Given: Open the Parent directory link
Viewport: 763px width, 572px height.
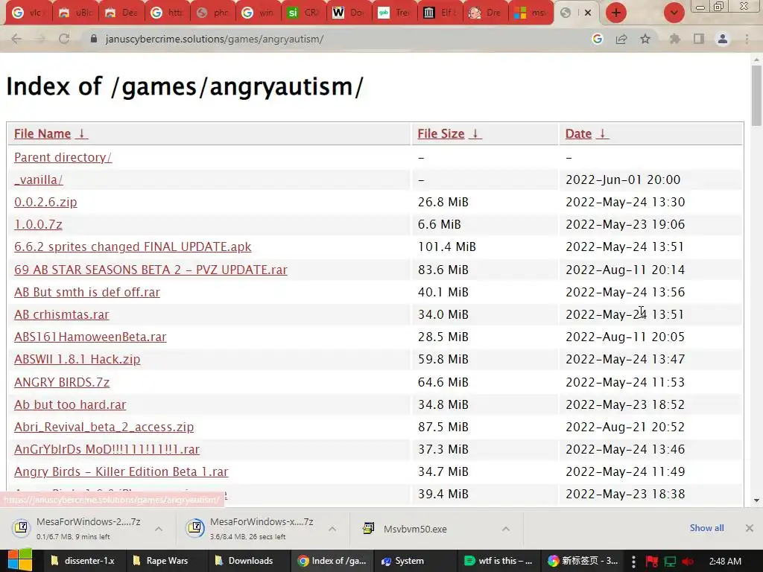Looking at the screenshot, I should point(63,158).
